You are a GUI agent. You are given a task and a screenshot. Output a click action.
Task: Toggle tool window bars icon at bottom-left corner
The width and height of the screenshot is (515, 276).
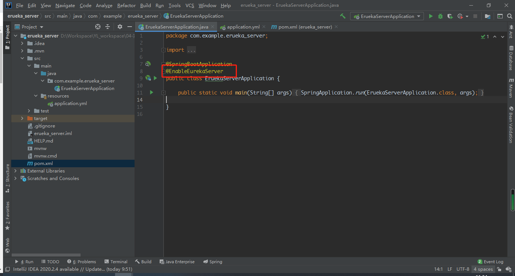pyautogui.click(x=7, y=269)
